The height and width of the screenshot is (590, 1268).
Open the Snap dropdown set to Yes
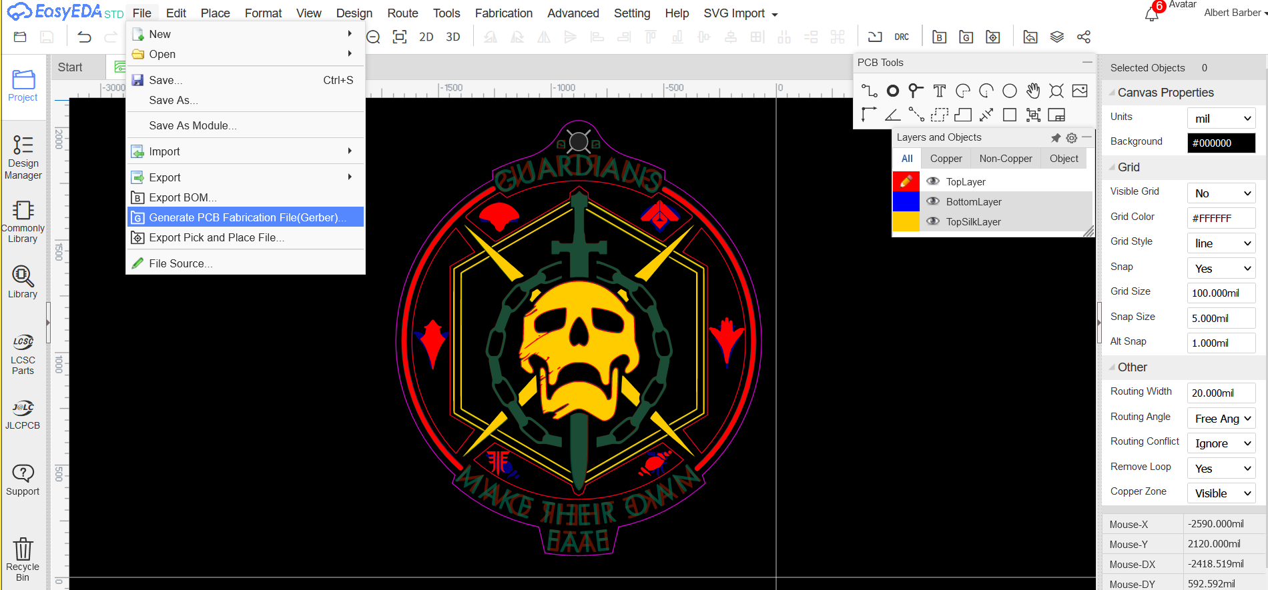pyautogui.click(x=1221, y=268)
